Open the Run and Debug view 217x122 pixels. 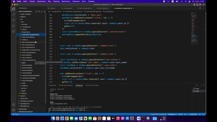tap(14, 26)
